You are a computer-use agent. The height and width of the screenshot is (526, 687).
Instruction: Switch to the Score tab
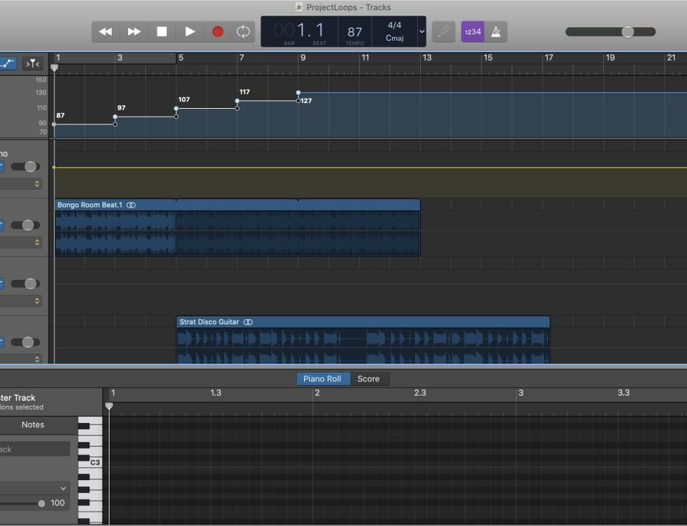click(369, 379)
